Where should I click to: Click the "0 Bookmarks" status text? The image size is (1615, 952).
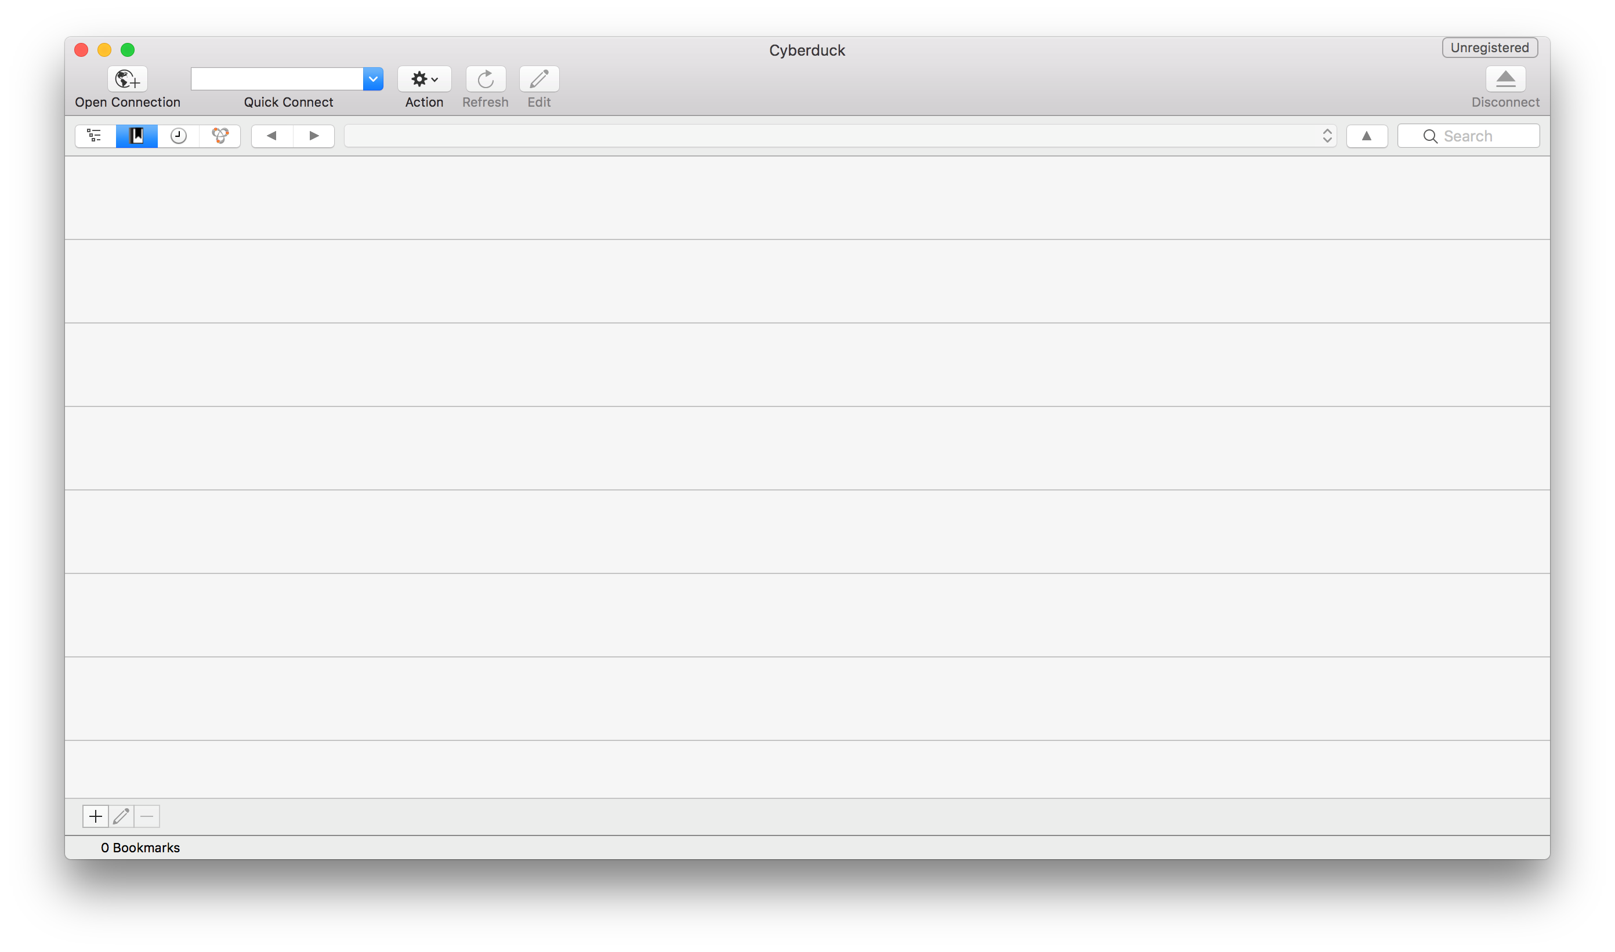[140, 848]
